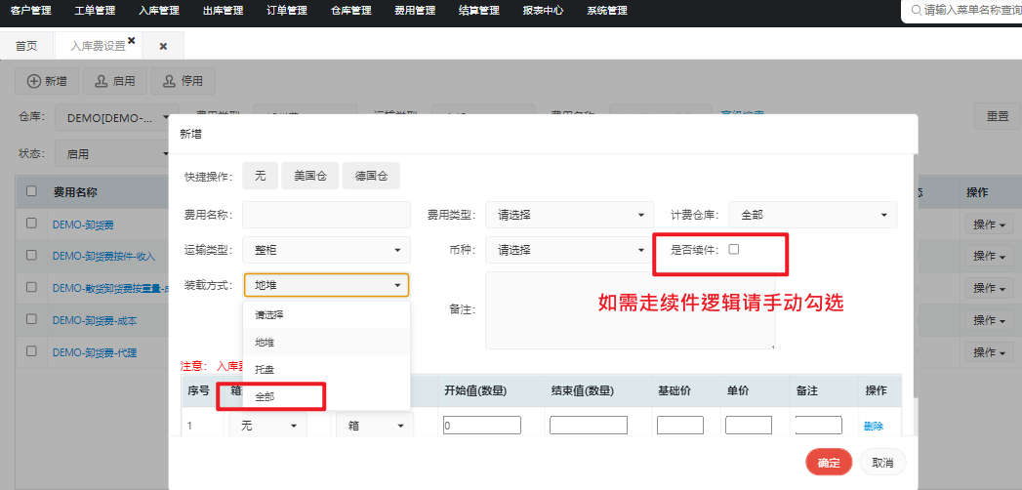This screenshot has width=1022, height=490.
Task: Open the DEMO-卸货费按件-收入 link
Action: coord(103,256)
